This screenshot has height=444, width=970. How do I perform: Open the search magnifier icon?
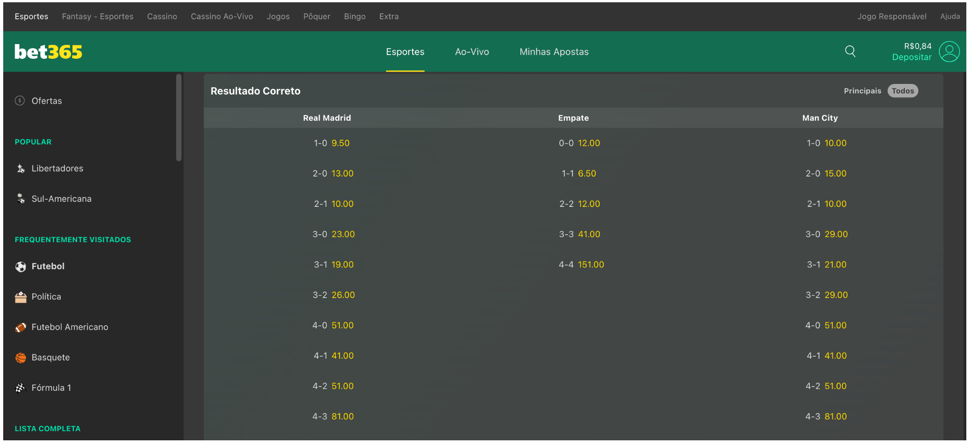click(x=850, y=51)
